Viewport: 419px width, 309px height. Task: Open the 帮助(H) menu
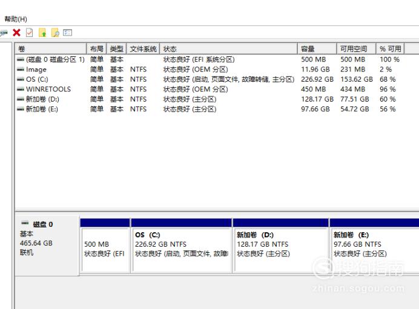point(16,19)
